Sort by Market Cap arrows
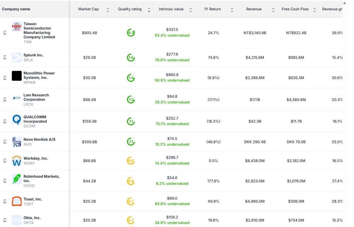 108,10
